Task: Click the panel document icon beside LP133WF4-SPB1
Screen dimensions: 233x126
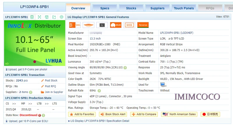Action: (32, 17)
